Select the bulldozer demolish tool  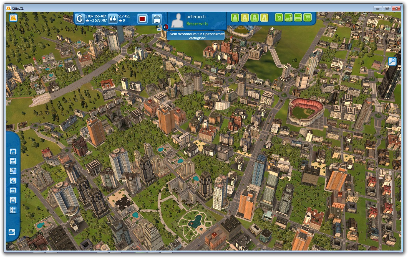click(12, 232)
